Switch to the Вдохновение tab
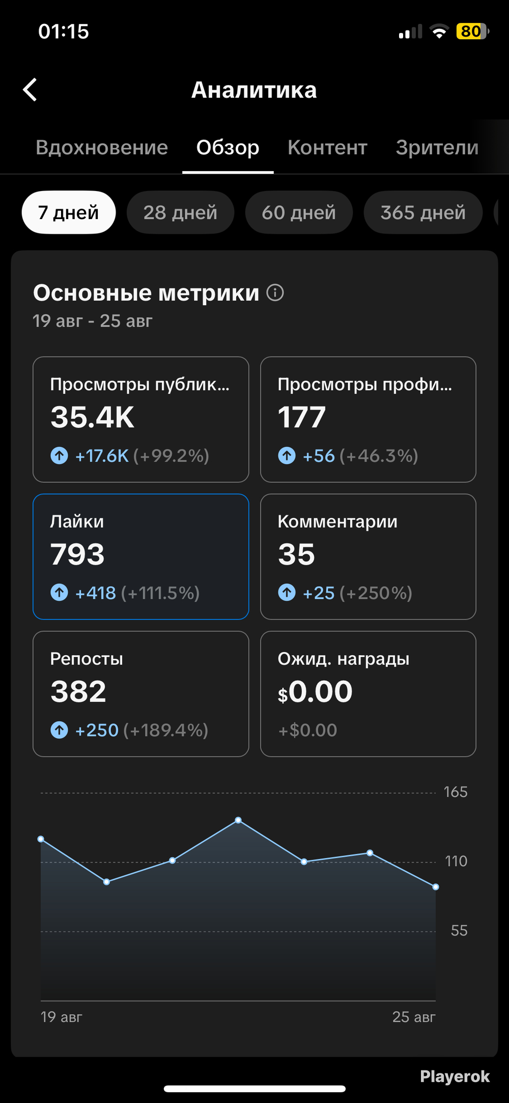This screenshot has height=1103, width=509. [102, 147]
